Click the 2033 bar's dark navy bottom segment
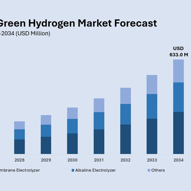 [152, 136]
